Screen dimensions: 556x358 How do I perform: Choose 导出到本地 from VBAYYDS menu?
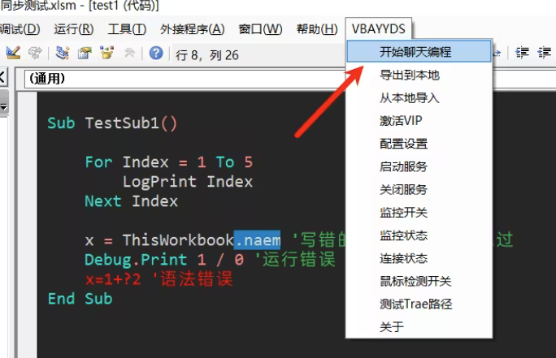pyautogui.click(x=419, y=75)
